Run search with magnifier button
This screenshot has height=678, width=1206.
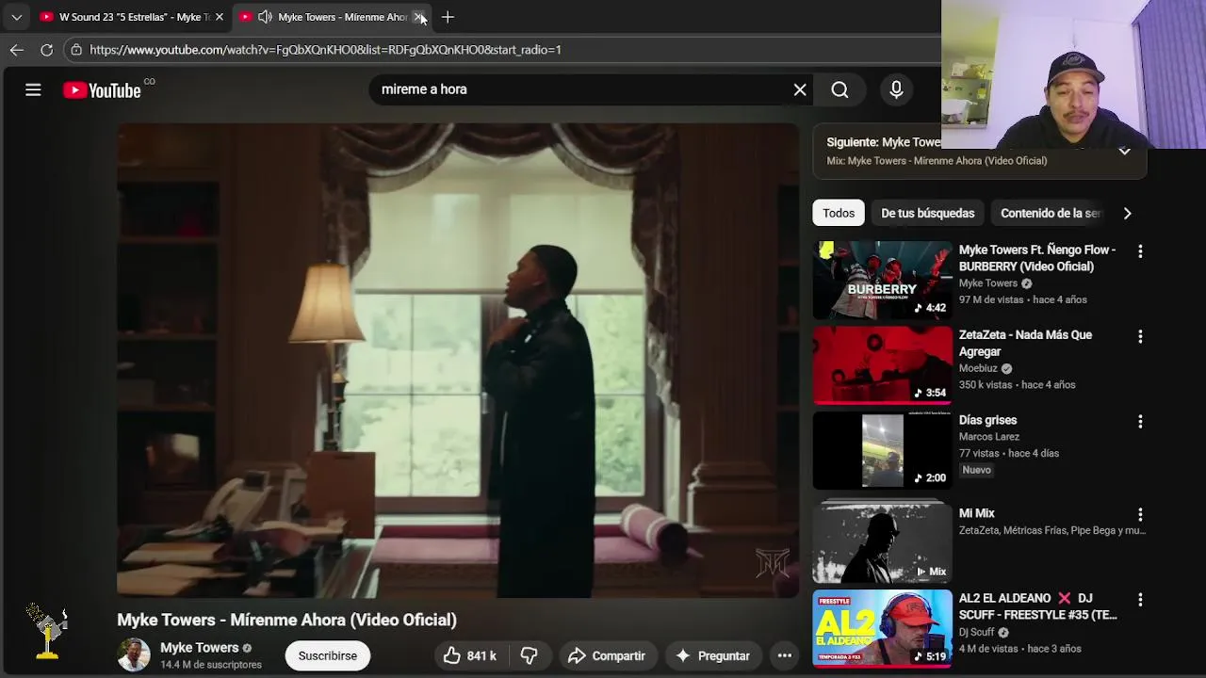[839, 89]
